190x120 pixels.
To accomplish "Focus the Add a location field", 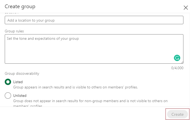I will pos(94,20).
